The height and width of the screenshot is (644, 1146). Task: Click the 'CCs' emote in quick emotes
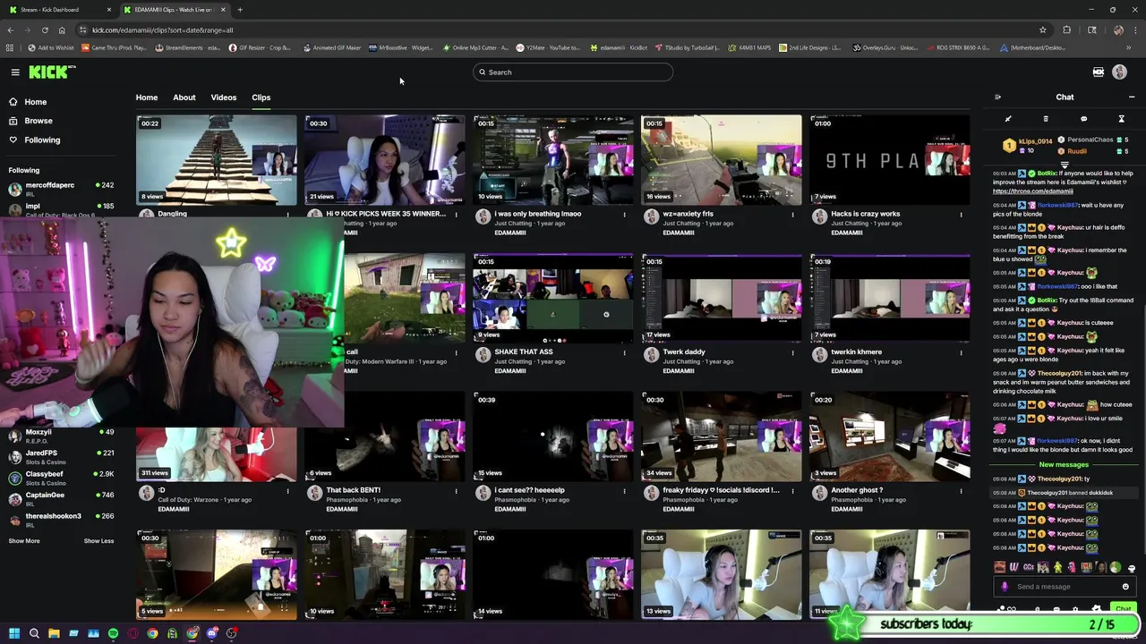point(1029,567)
